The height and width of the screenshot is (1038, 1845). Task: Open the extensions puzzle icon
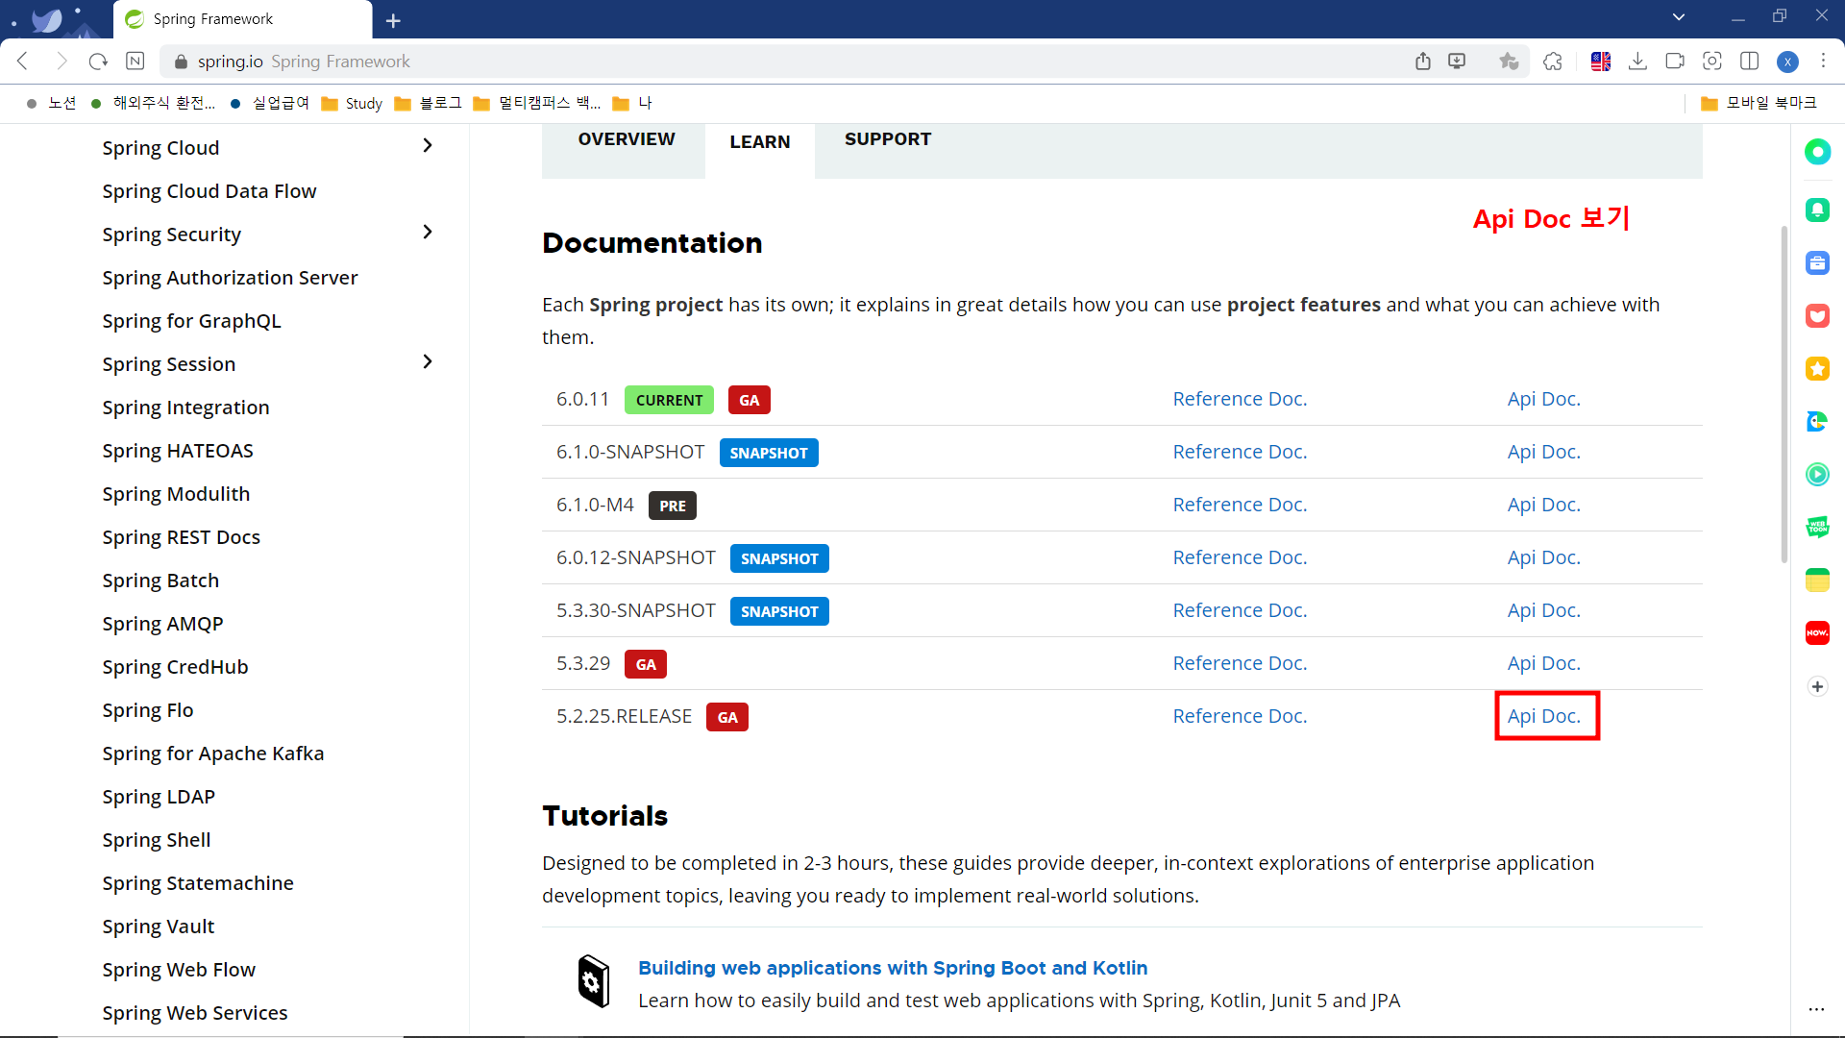point(1553,62)
